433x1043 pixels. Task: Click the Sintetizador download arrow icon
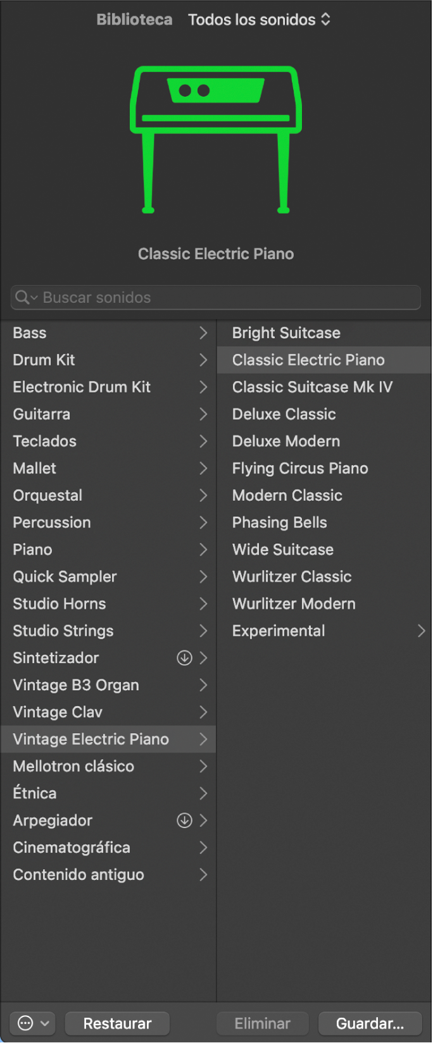[184, 658]
